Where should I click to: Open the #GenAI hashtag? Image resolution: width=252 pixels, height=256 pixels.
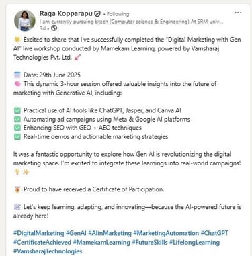coord(76,233)
